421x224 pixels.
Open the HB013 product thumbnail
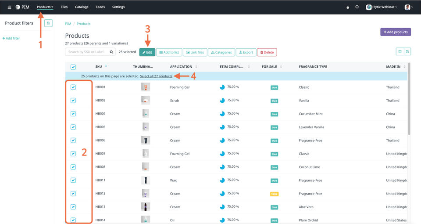(146, 207)
